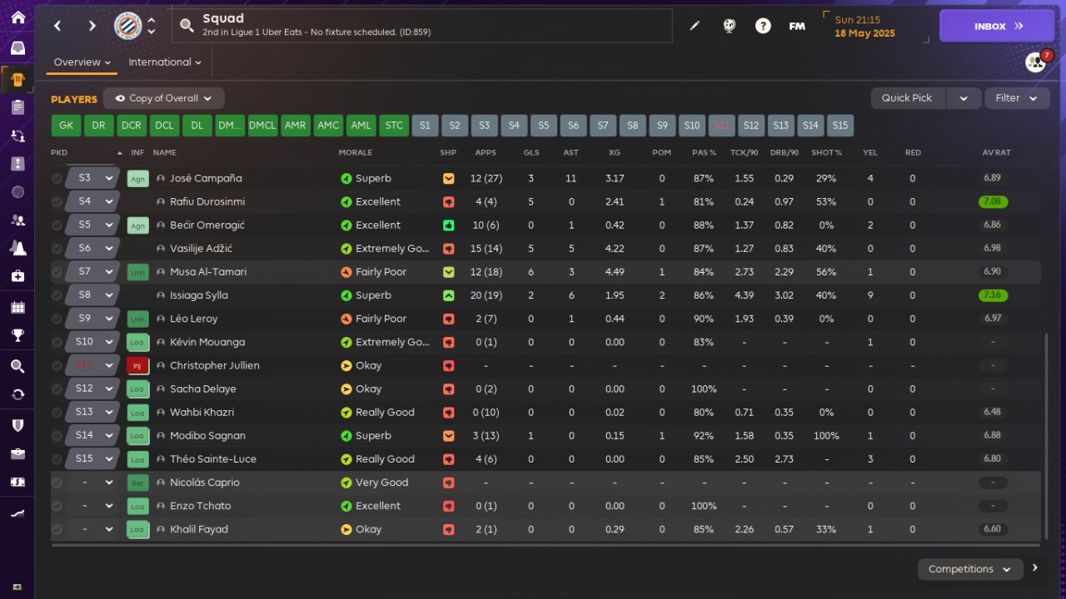Open S7 position dropdown for Musa Al-Tamari
The width and height of the screenshot is (1066, 599).
[x=92, y=272]
